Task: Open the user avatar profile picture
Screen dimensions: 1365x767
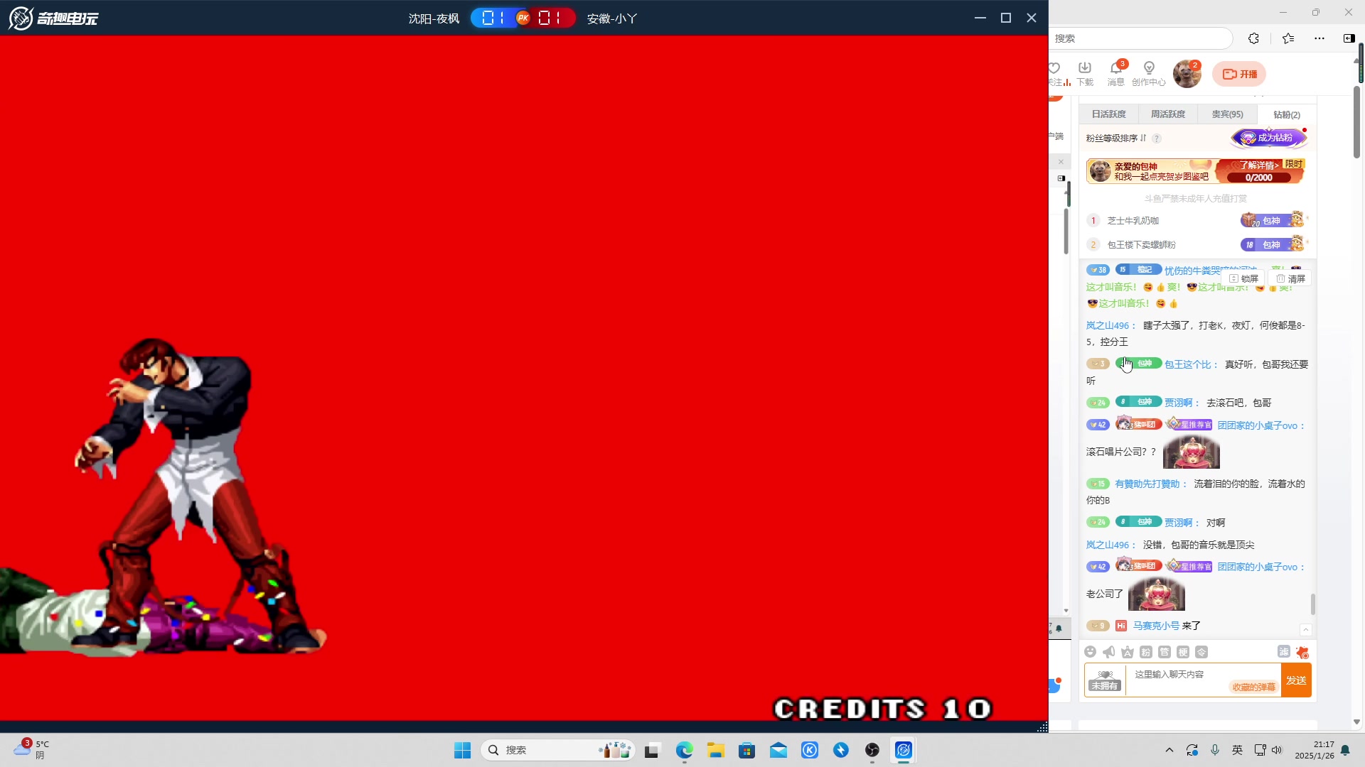Action: (x=1187, y=74)
